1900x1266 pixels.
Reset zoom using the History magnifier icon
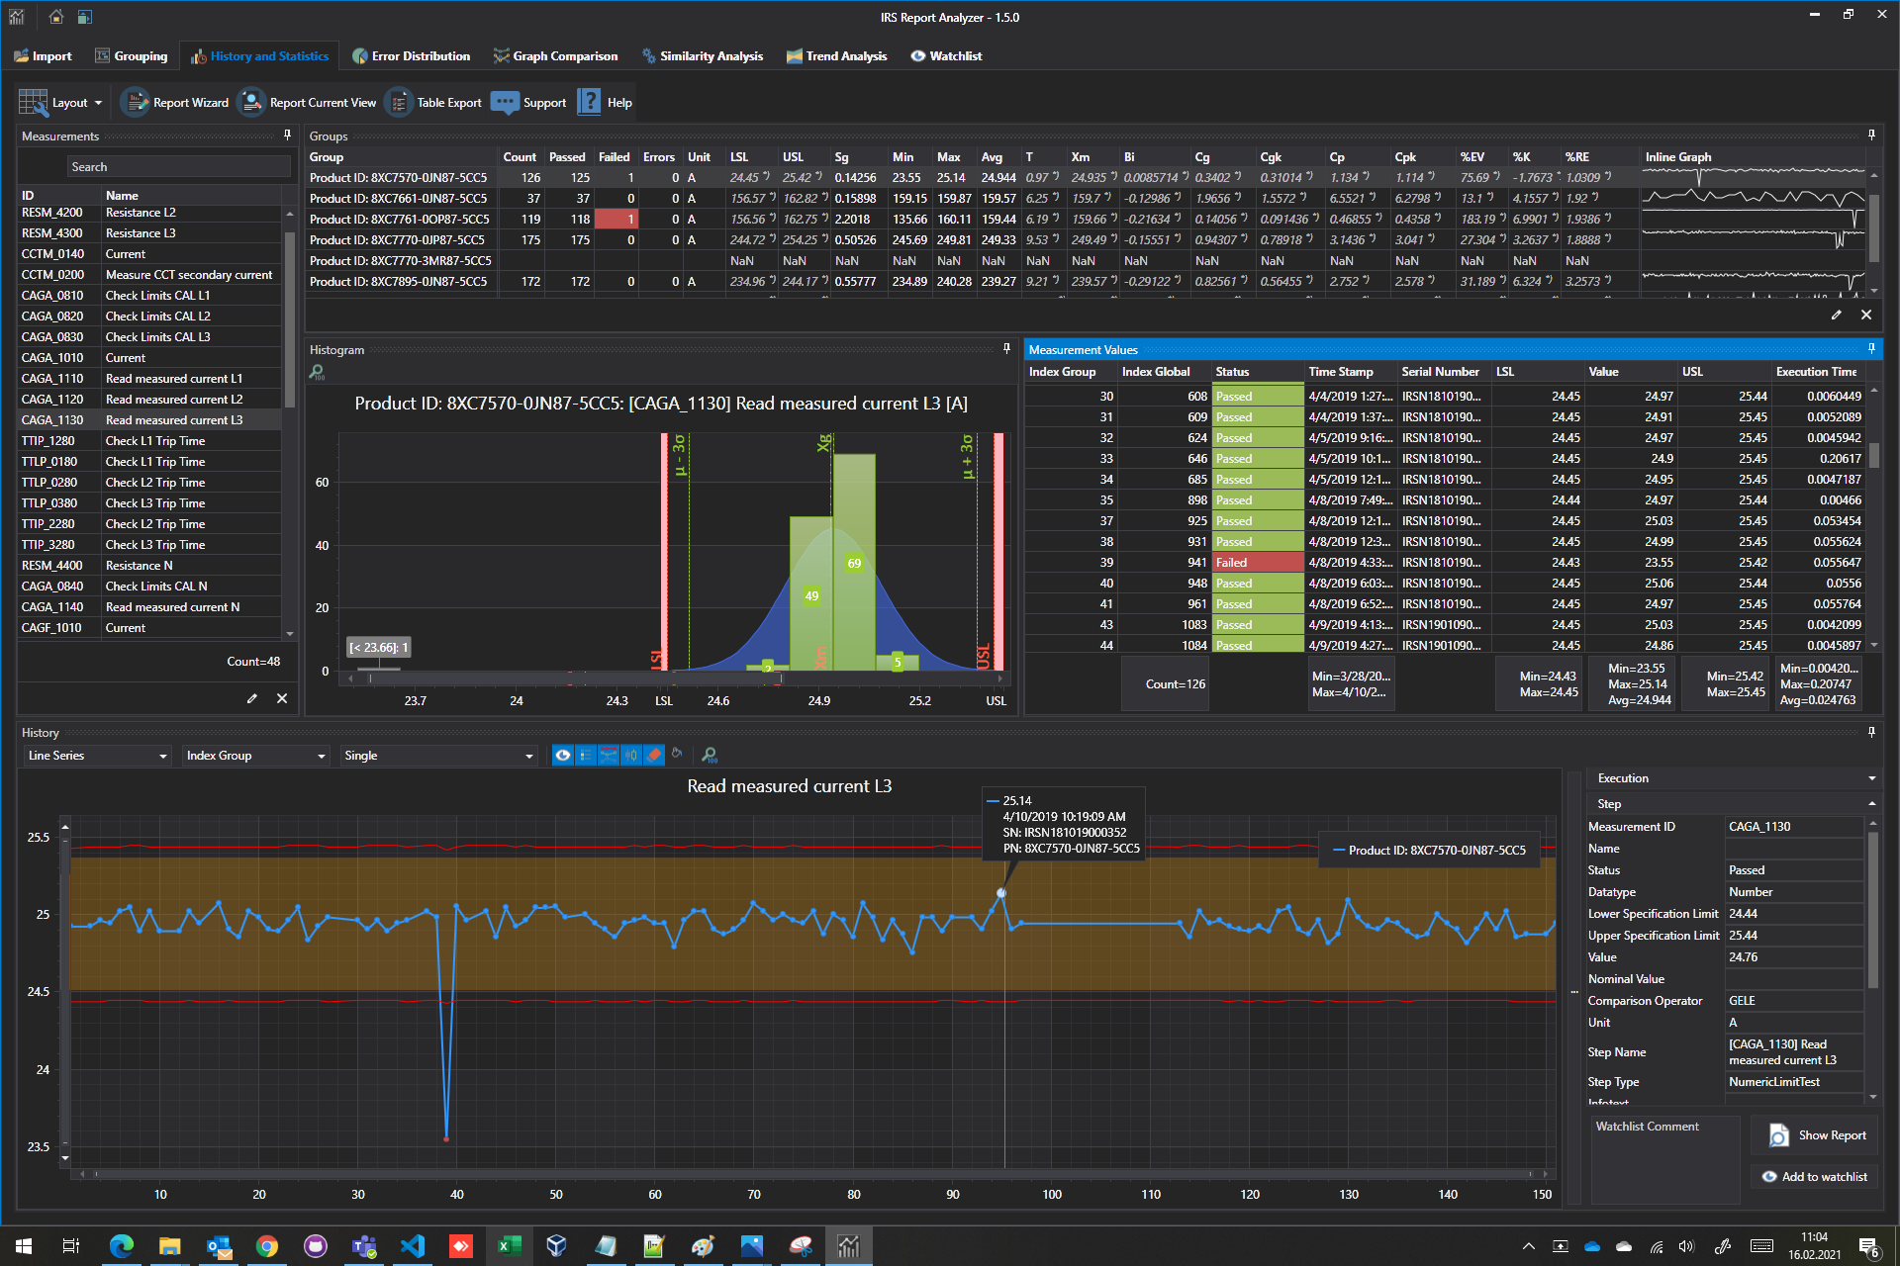coord(710,755)
